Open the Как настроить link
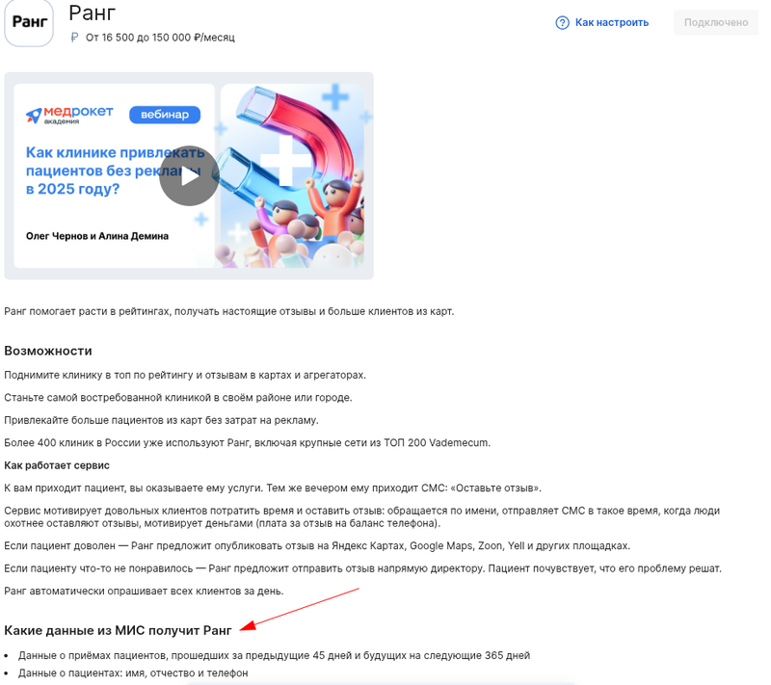Viewport: 771px width, 685px height. (x=612, y=22)
